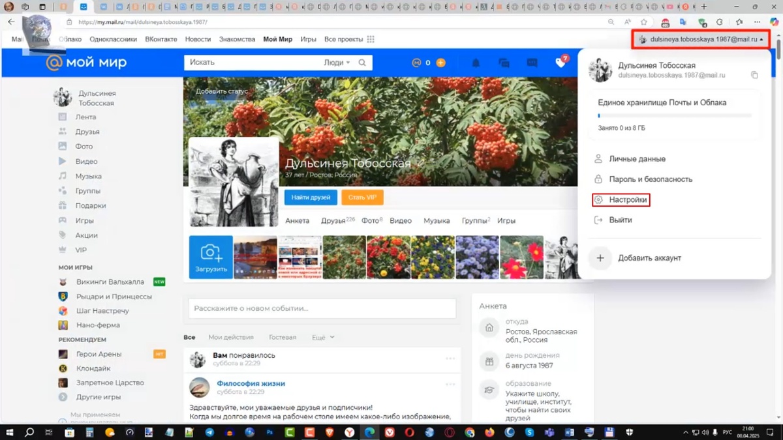Viewport: 783px width, 440px height.
Task: Open Философия жизни post author link
Action: 251,383
